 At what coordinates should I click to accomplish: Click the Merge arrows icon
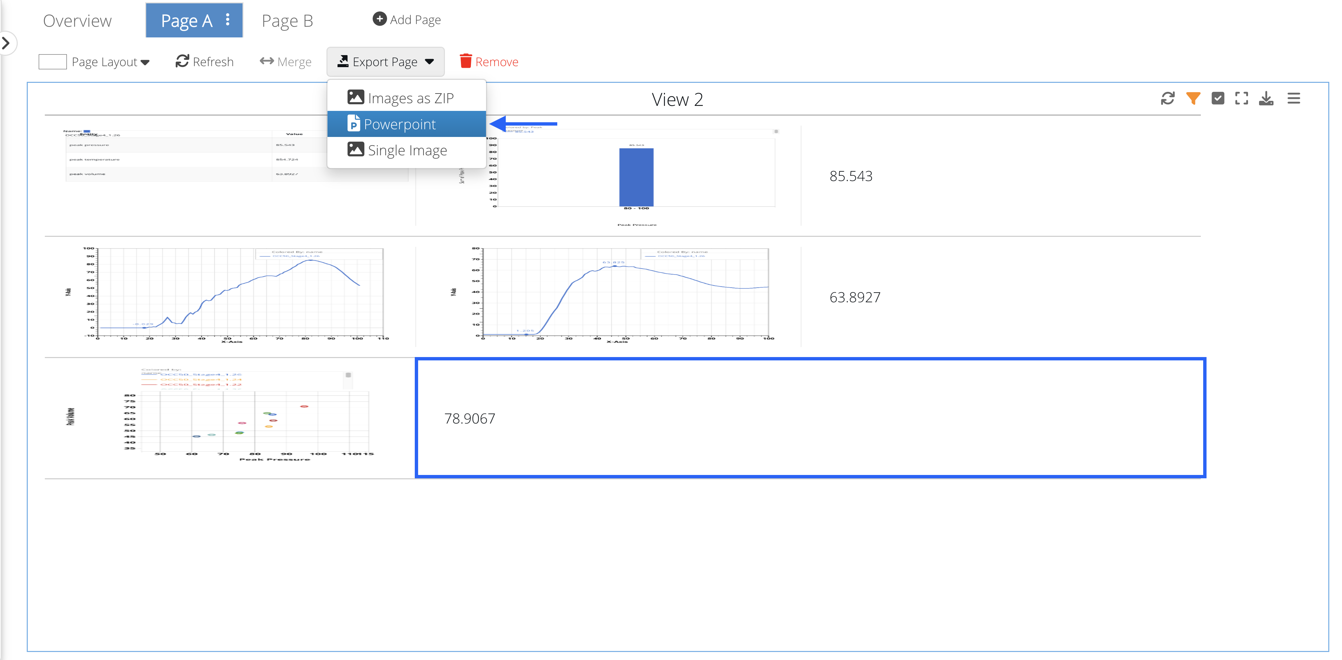pyautogui.click(x=267, y=61)
